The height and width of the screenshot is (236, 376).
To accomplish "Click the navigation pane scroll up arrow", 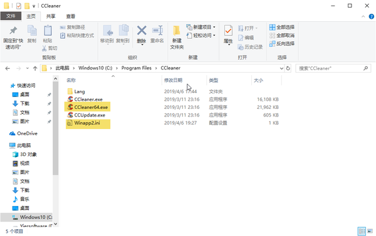I will coord(55,79).
